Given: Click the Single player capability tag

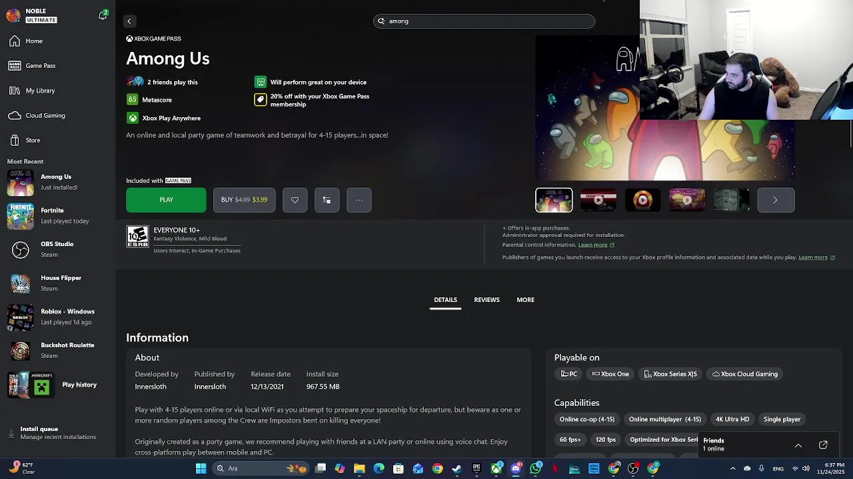Looking at the screenshot, I should pos(782,420).
